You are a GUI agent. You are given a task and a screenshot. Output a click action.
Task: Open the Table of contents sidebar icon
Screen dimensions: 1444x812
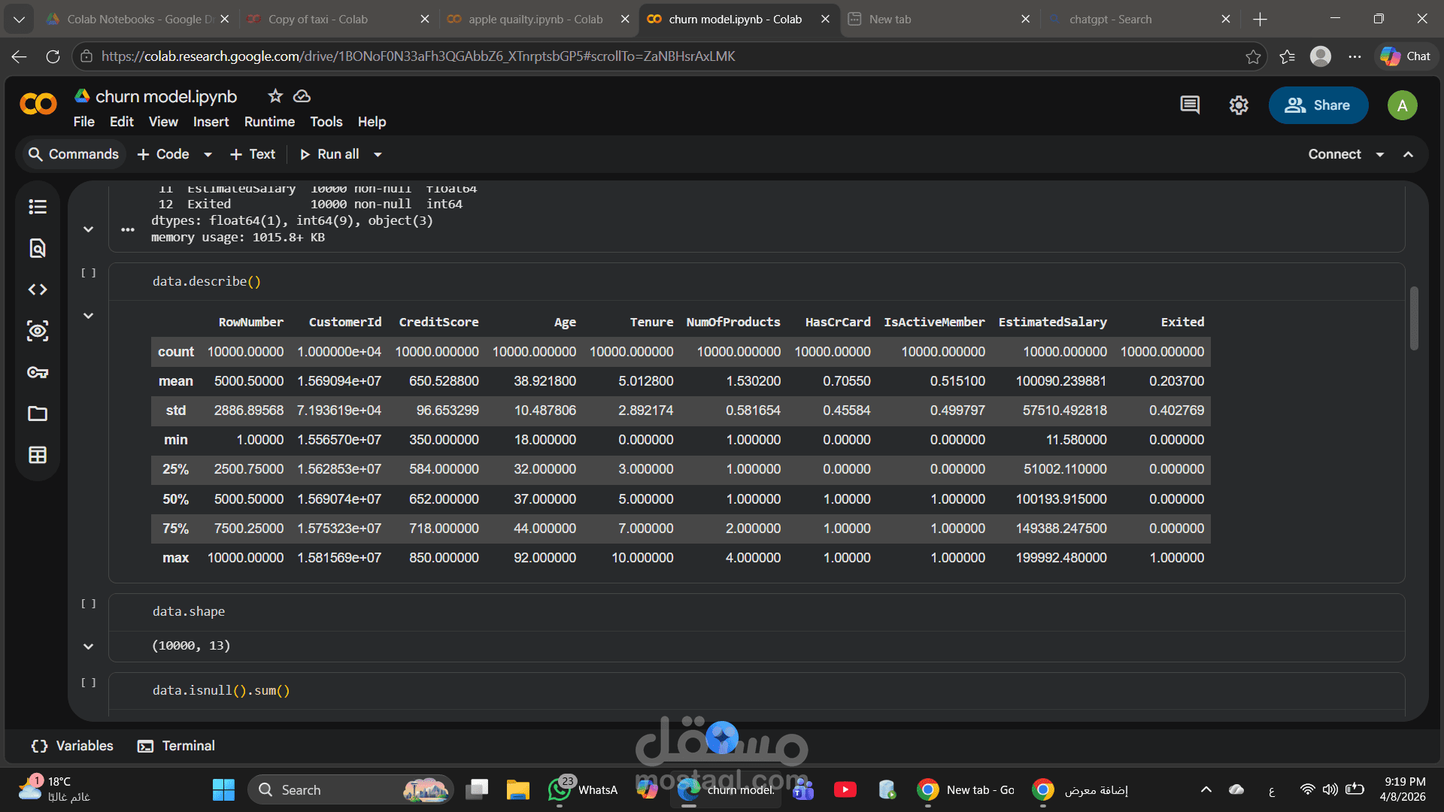coord(38,207)
